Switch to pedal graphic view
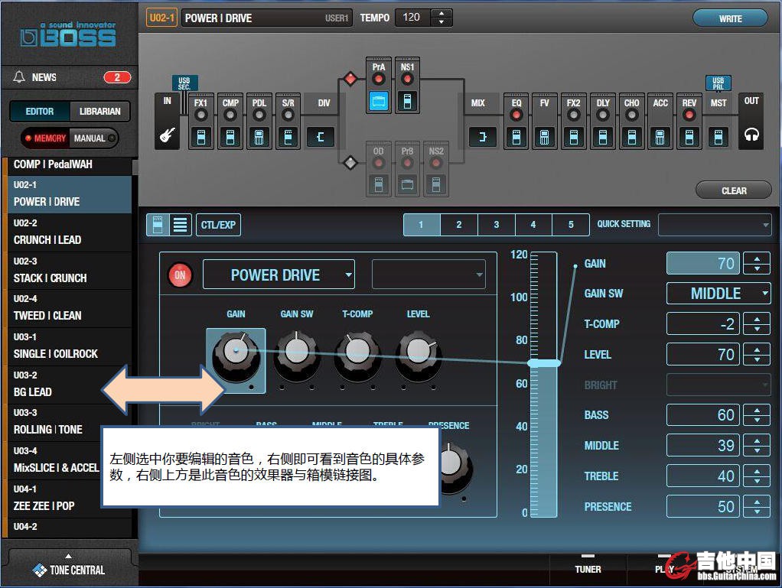Viewport: 782px width, 588px height. click(x=158, y=225)
